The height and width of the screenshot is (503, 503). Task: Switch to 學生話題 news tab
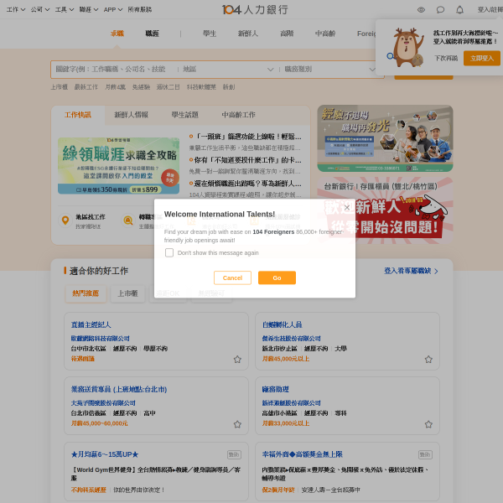184,115
